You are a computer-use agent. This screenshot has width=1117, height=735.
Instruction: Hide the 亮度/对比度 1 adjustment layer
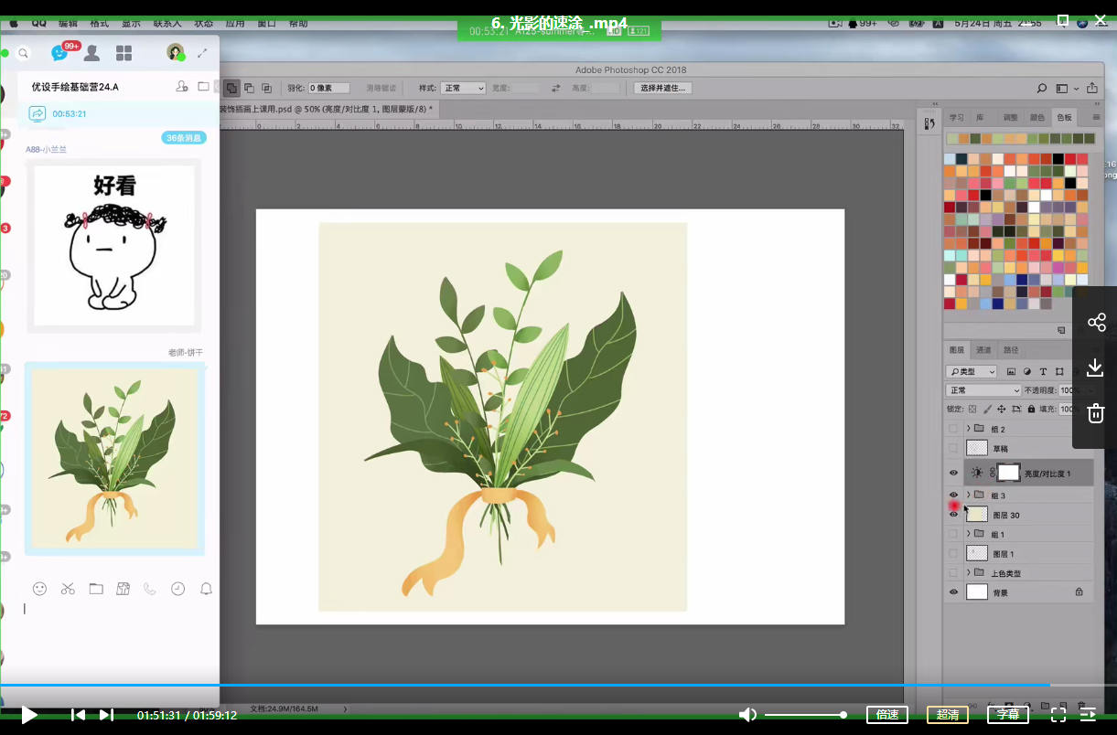tap(953, 473)
